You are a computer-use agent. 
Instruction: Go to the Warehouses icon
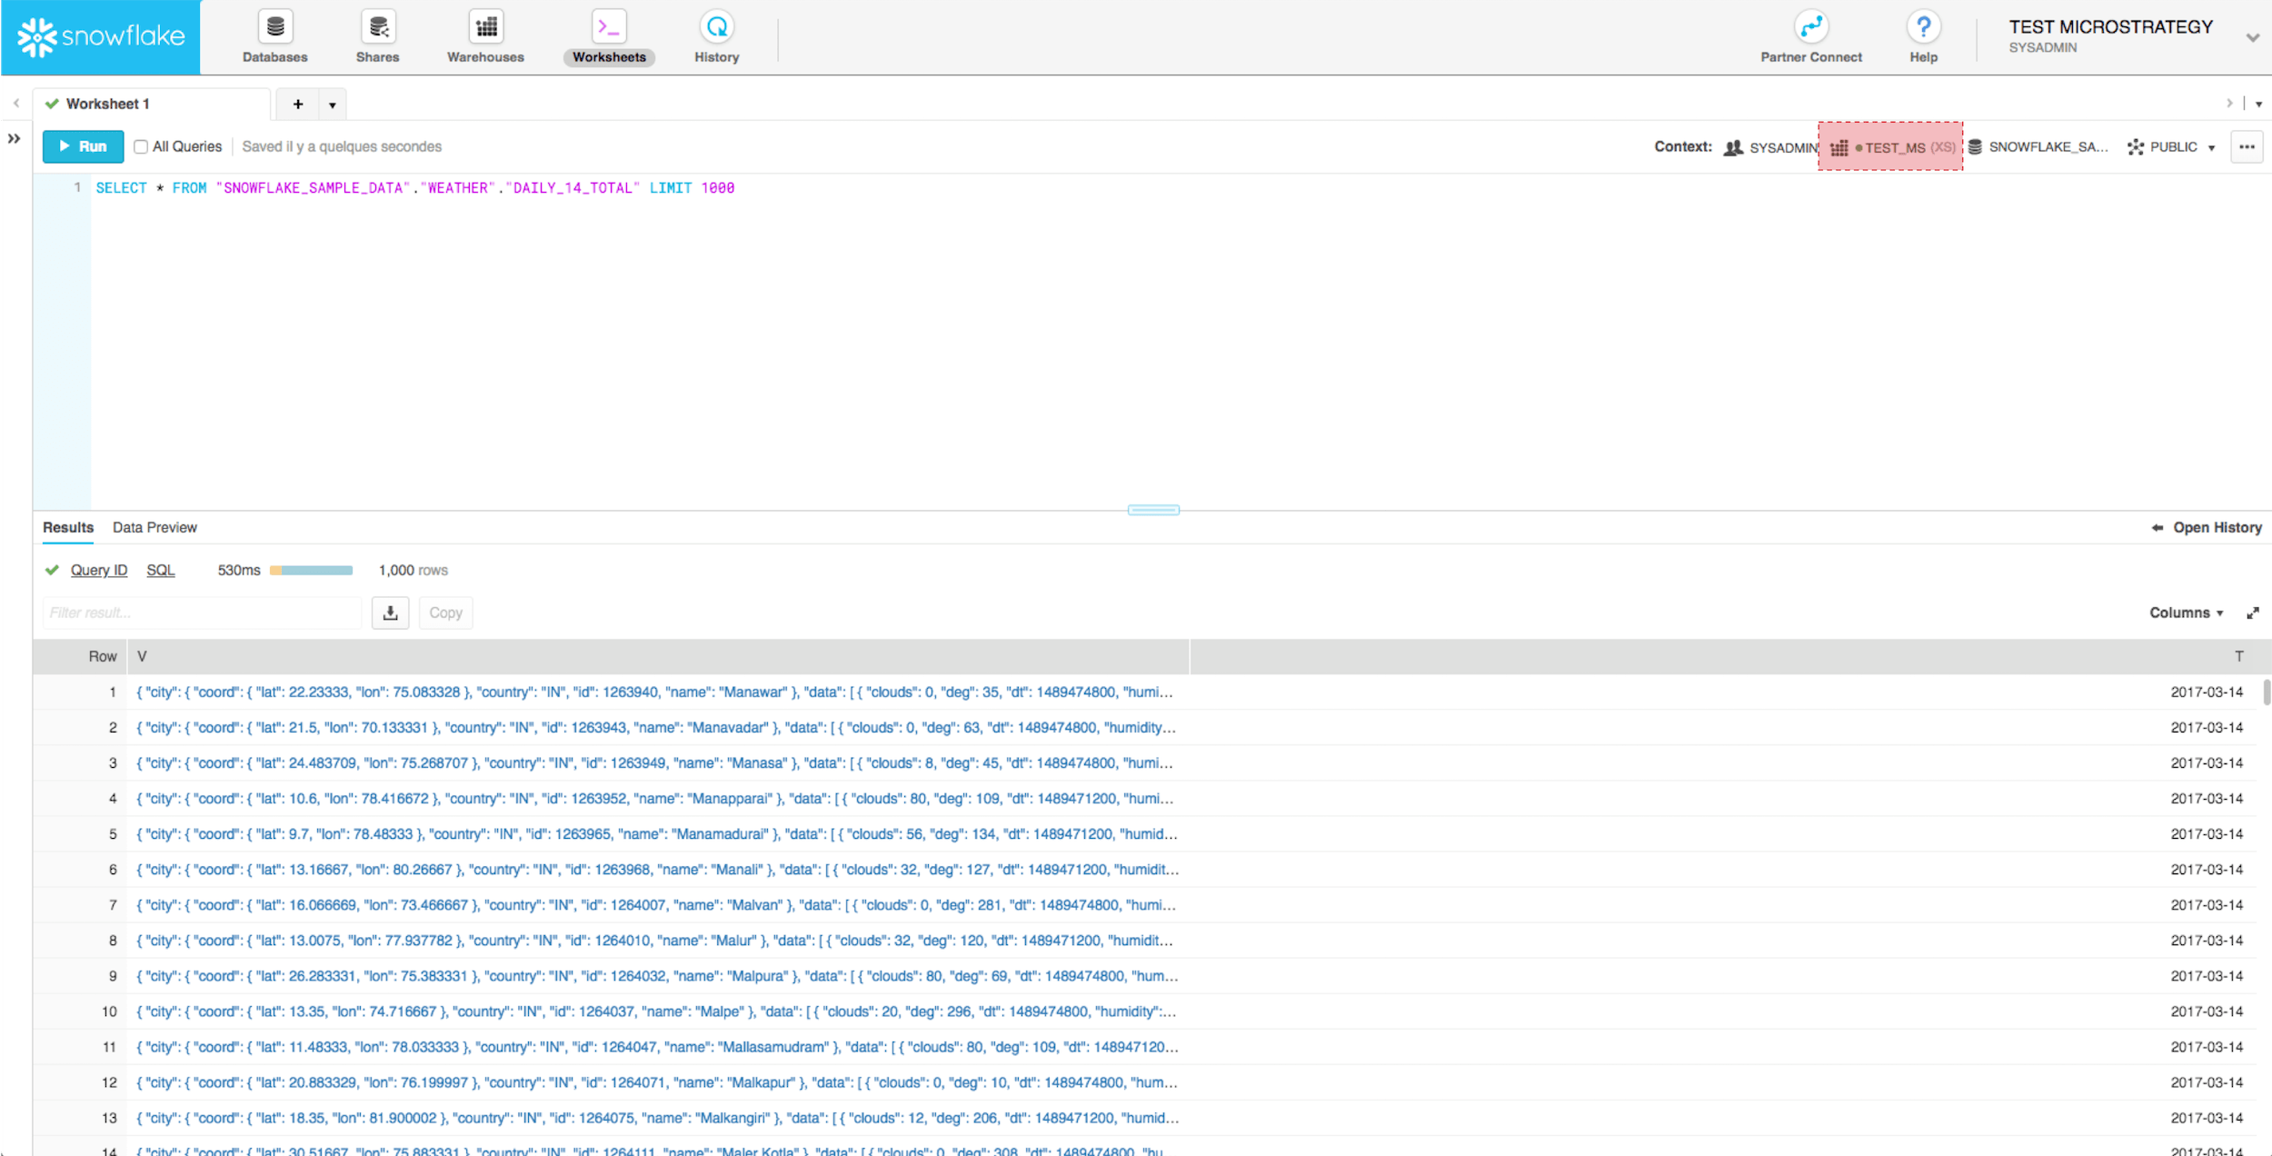point(485,28)
